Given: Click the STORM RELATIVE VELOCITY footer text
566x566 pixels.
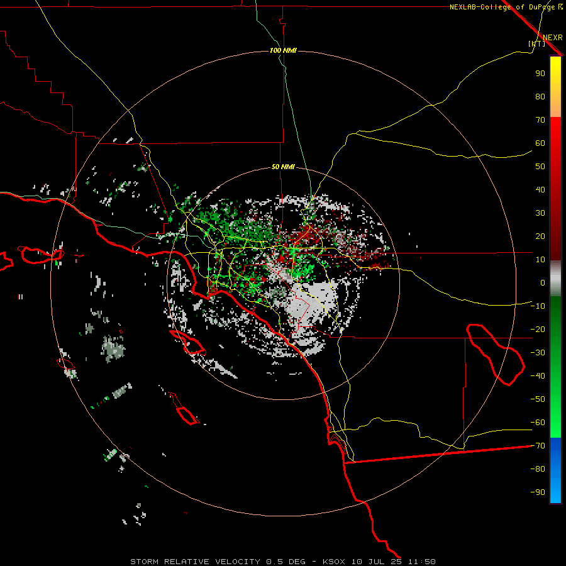Looking at the screenshot, I should pyautogui.click(x=196, y=562).
